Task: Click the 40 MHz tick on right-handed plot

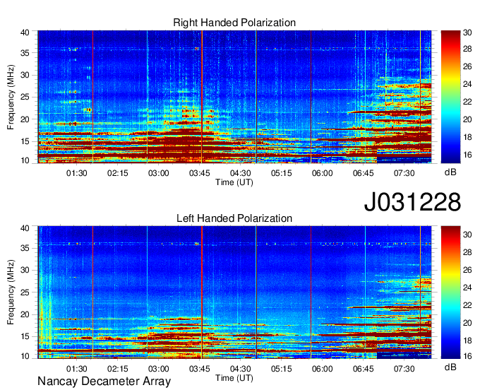Action: [25, 32]
